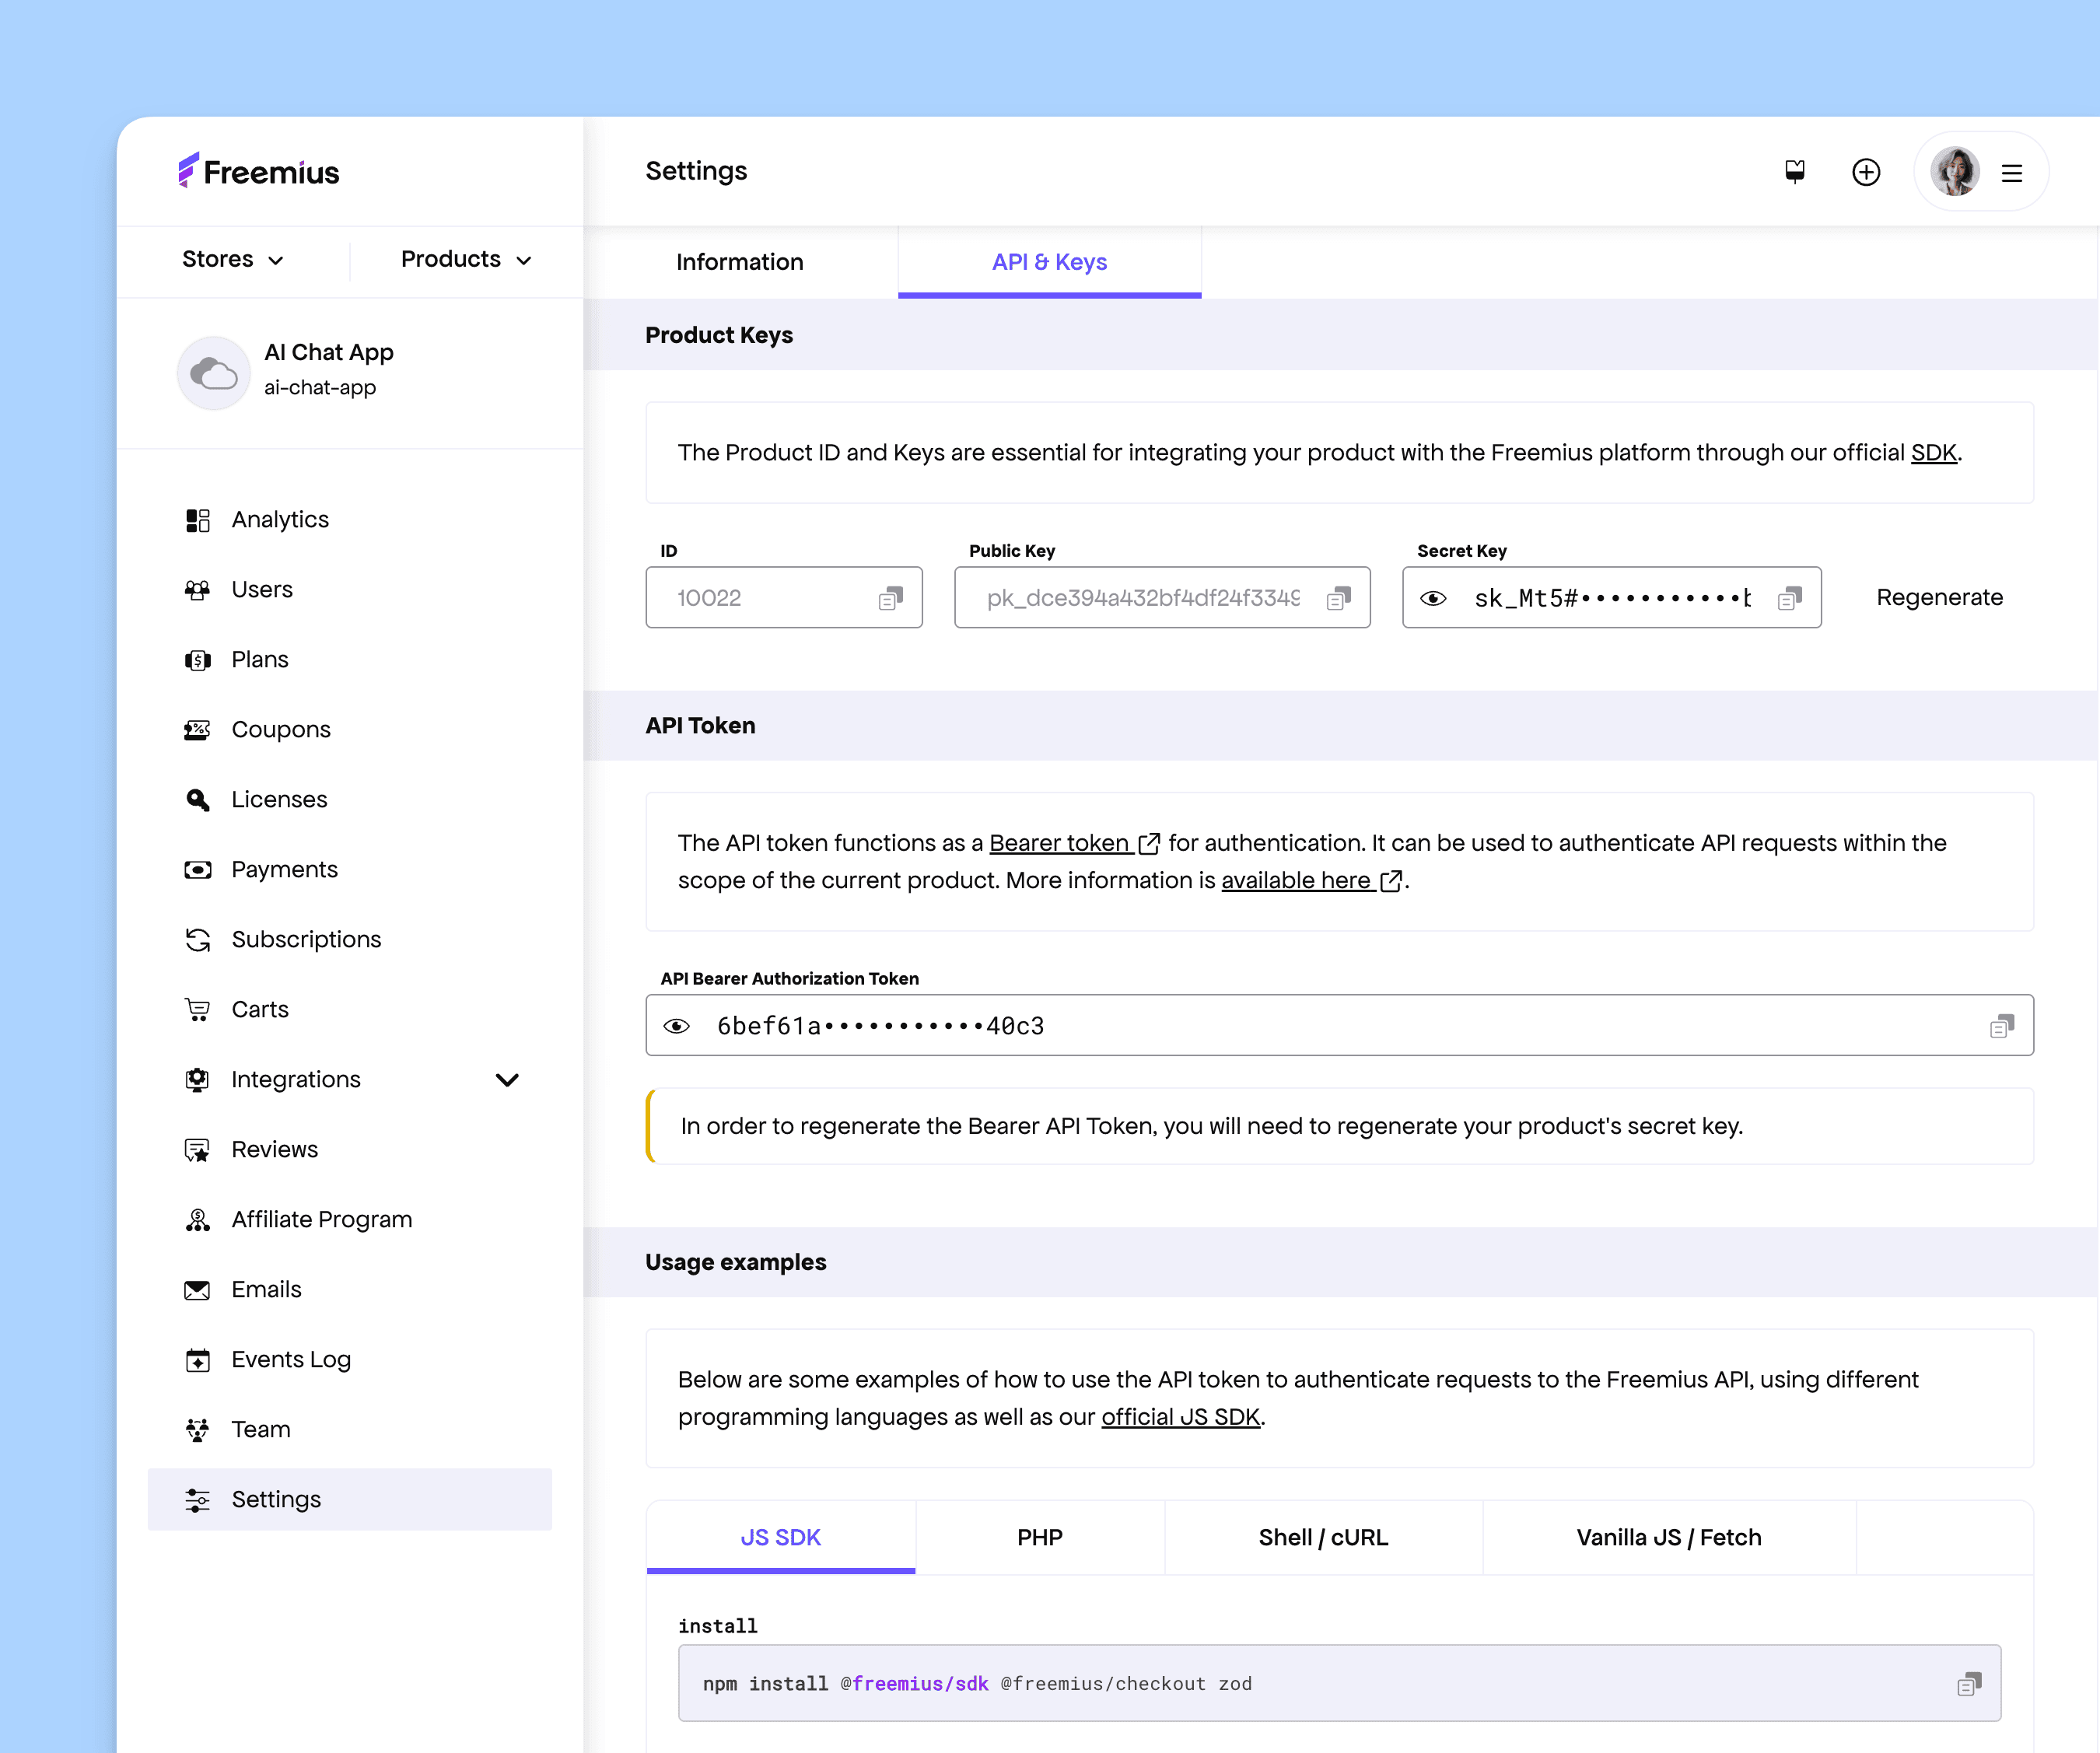Viewport: 2100px width, 1753px height.
Task: Open Subscriptions in the sidebar
Action: (350, 940)
